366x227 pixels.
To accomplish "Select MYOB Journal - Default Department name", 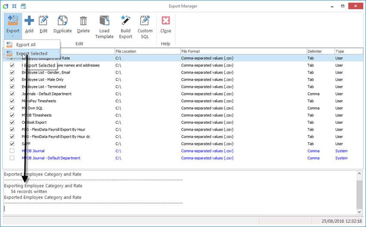I will [x=51, y=158].
